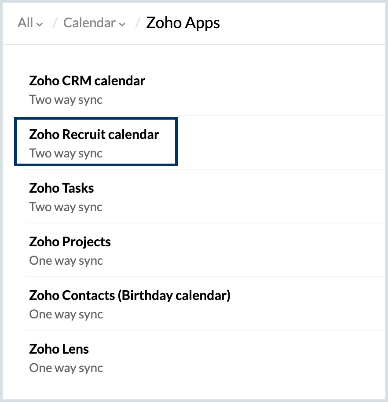
Task: Open the Zoho CRM calendar entry
Action: coord(87,81)
